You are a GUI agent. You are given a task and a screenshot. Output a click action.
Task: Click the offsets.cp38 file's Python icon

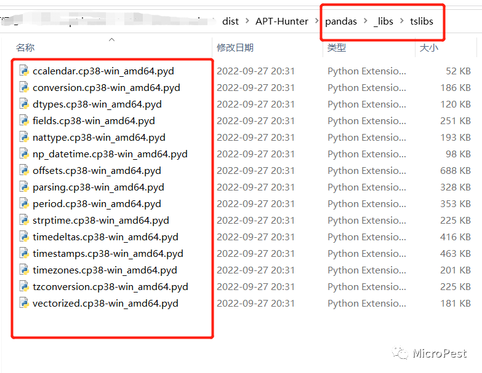point(24,170)
